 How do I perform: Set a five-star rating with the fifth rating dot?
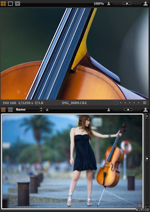138,103
